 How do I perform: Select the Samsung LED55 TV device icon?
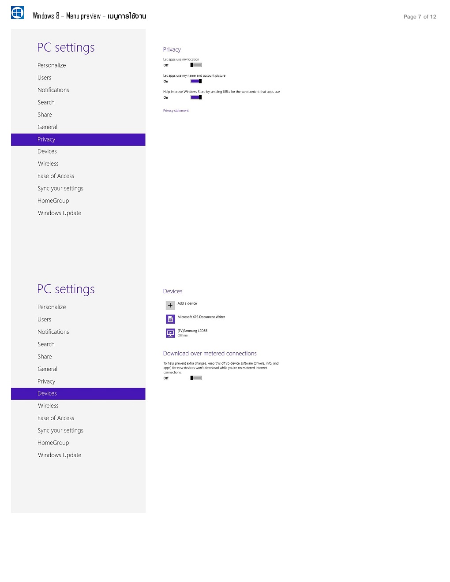tap(170, 333)
